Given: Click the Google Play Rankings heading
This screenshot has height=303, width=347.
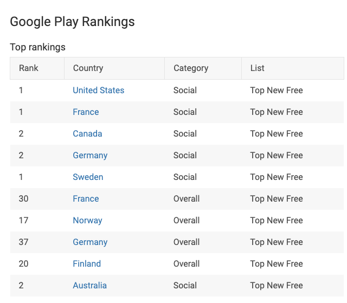Looking at the screenshot, I should coord(72,22).
